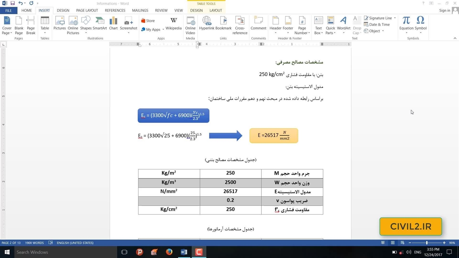Click the Chart icon
Screen dimensions: 459x258
[113, 24]
